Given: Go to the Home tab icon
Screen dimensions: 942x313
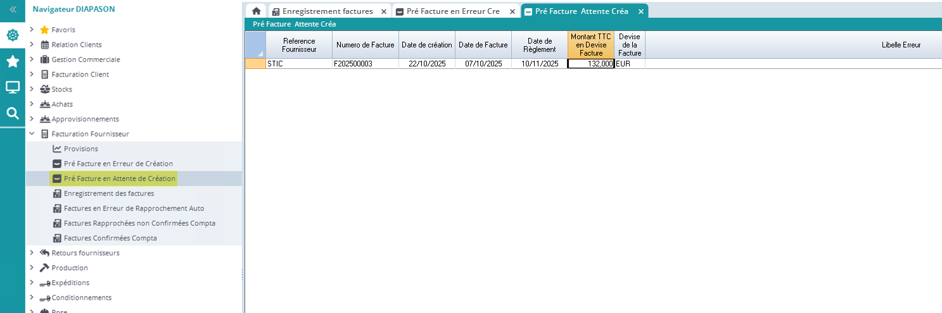Looking at the screenshot, I should tap(256, 11).
